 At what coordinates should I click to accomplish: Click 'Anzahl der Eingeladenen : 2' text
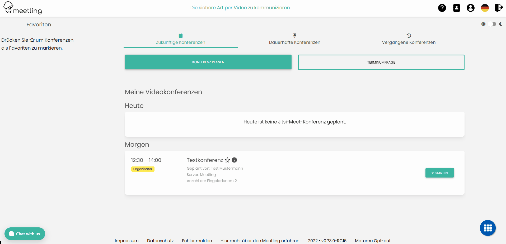pyautogui.click(x=212, y=181)
